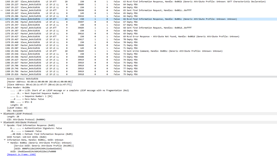
Task: Collapse the Bluetooth L2CAP Protocol section
Action: pyautogui.click(x=1, y=114)
